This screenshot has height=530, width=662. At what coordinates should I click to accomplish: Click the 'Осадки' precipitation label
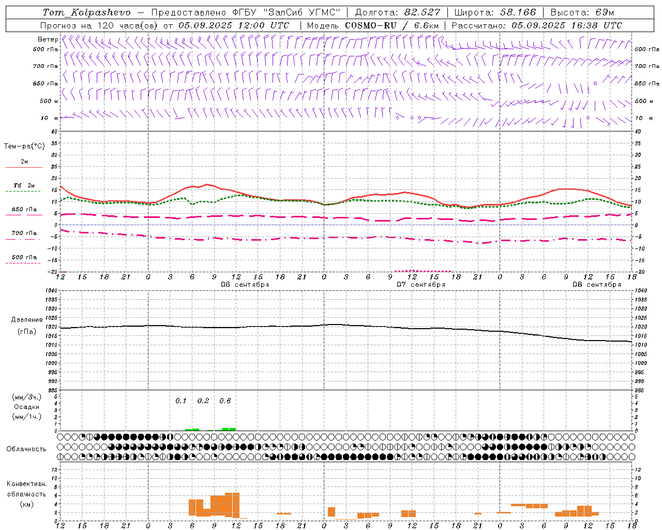(27, 407)
